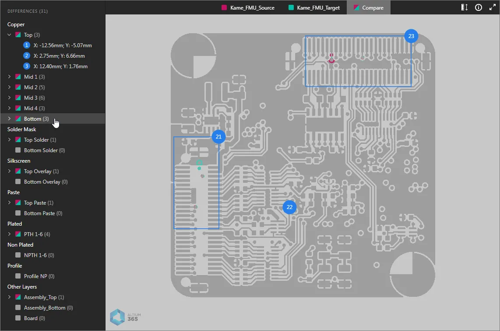Expand the PTH 1-6 plated group
The width and height of the screenshot is (500, 331).
10,234
